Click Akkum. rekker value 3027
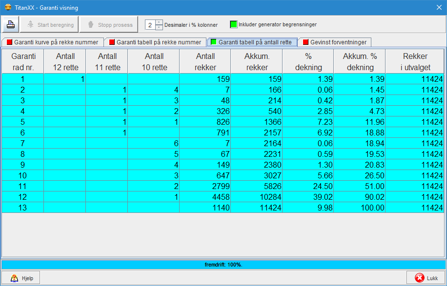This screenshot has width=447, height=286. tap(257, 175)
